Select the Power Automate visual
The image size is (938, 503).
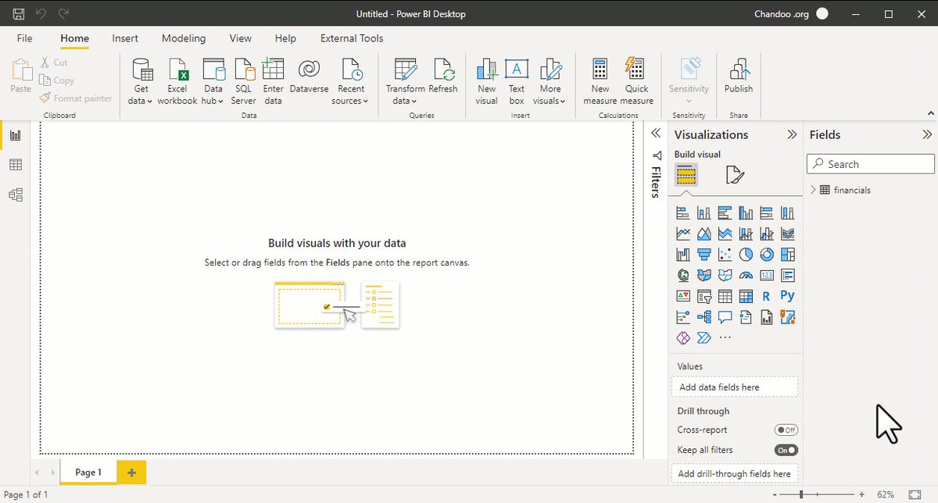click(703, 338)
